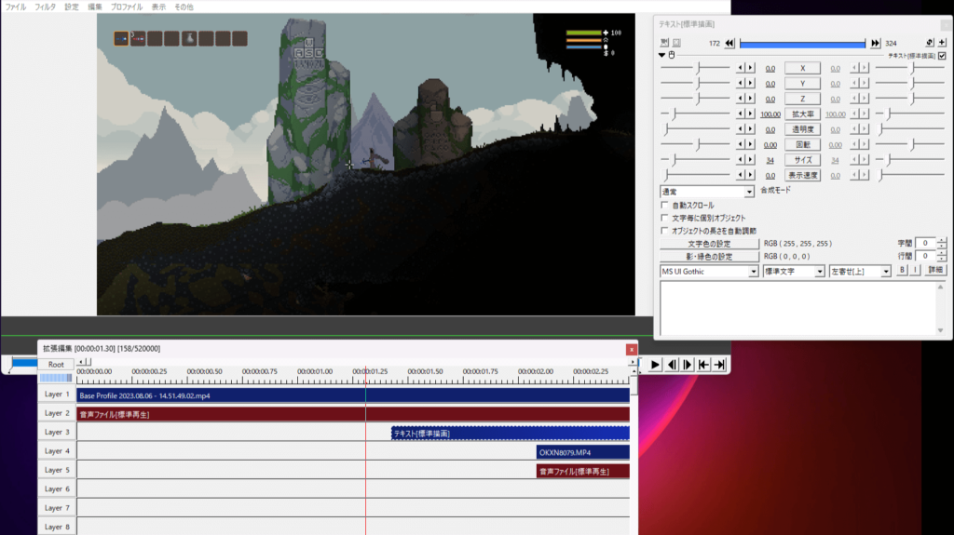Check the 文字毎に個別オブジェクト option
Viewport: 954px width, 535px height.
click(664, 218)
